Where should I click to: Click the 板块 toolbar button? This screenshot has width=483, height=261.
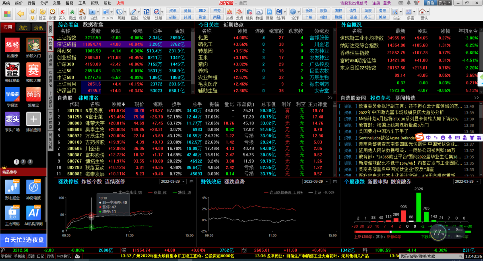point(309,11)
